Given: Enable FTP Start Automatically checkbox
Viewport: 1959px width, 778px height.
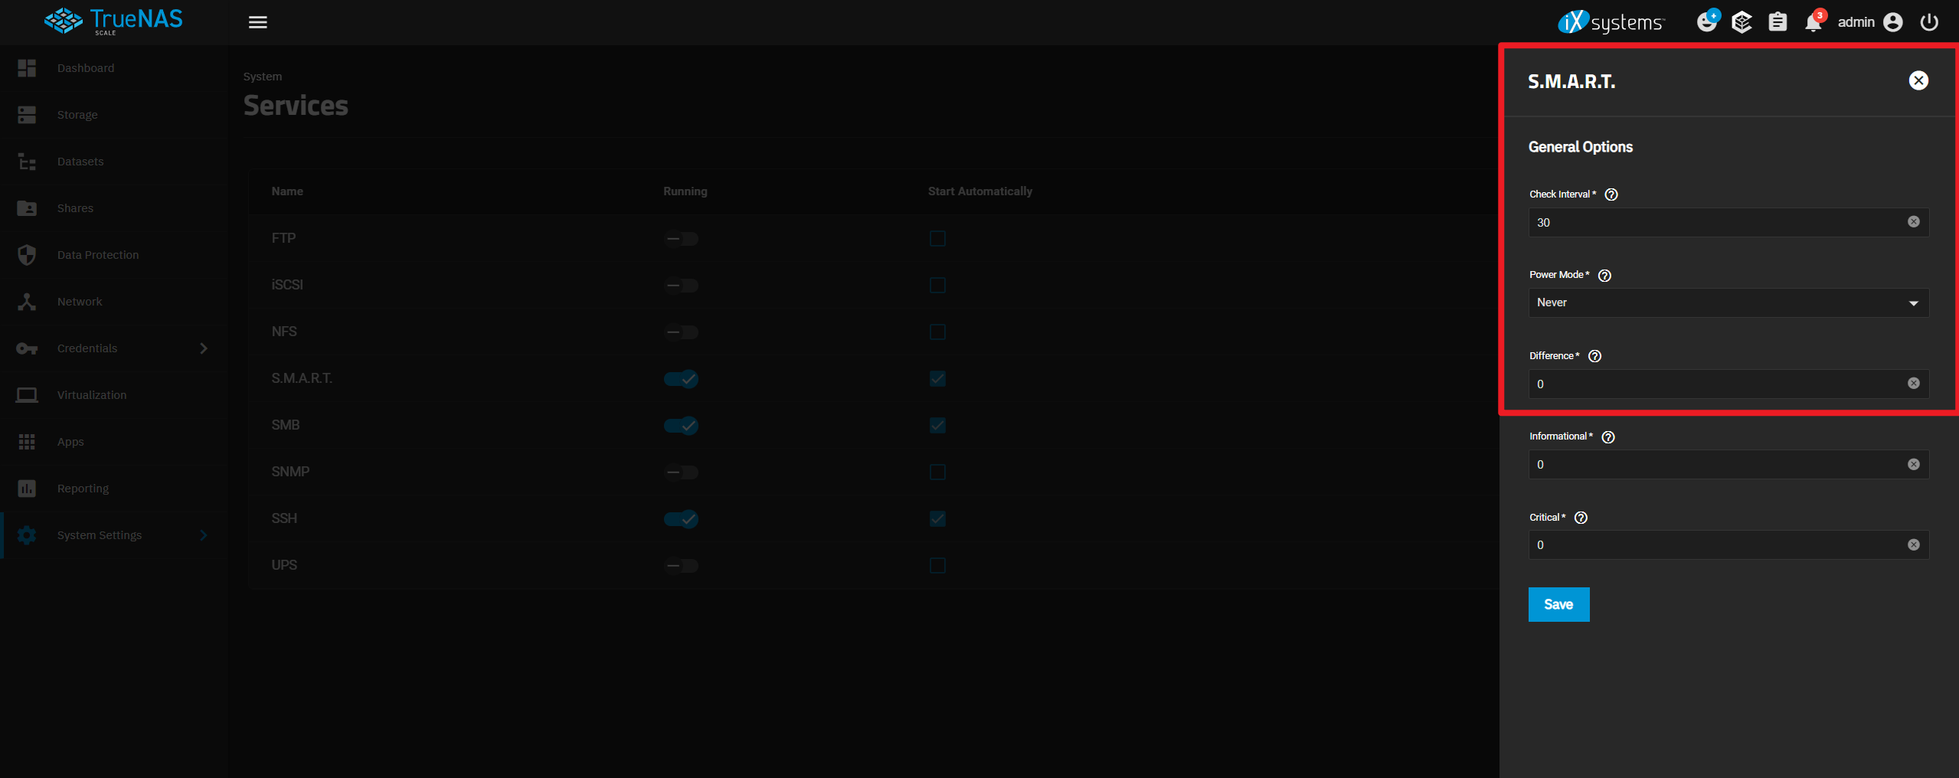Looking at the screenshot, I should click(x=937, y=239).
